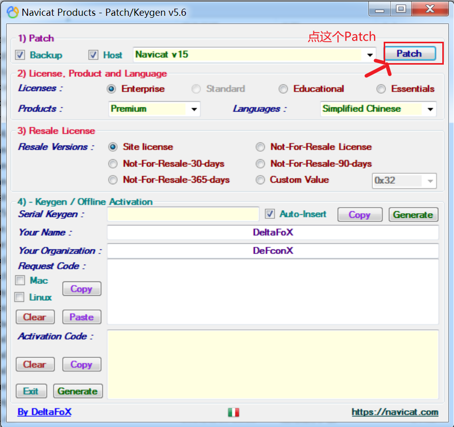Select the Enterprise license radio button
Image resolution: width=454 pixels, height=427 pixels.
pyautogui.click(x=112, y=89)
